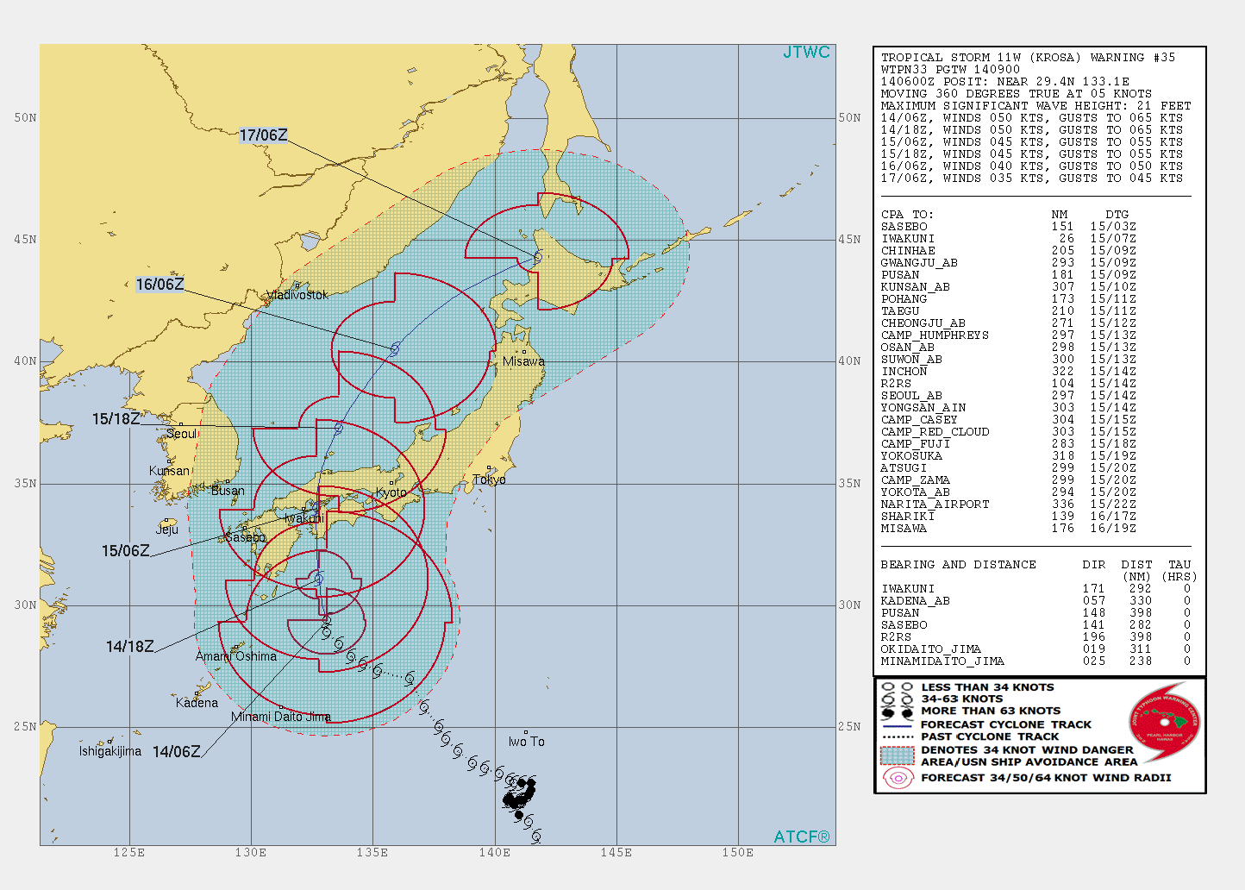The height and width of the screenshot is (890, 1245).
Task: Click the Jeju label on the map
Action: coord(166,530)
